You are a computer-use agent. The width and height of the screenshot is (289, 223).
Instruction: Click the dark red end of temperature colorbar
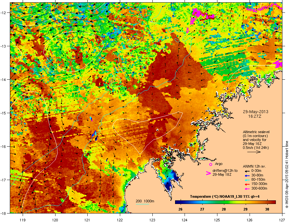click(274, 202)
